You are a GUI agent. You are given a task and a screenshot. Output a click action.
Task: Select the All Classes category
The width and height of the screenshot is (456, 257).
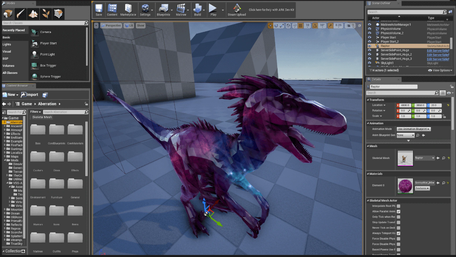click(10, 73)
